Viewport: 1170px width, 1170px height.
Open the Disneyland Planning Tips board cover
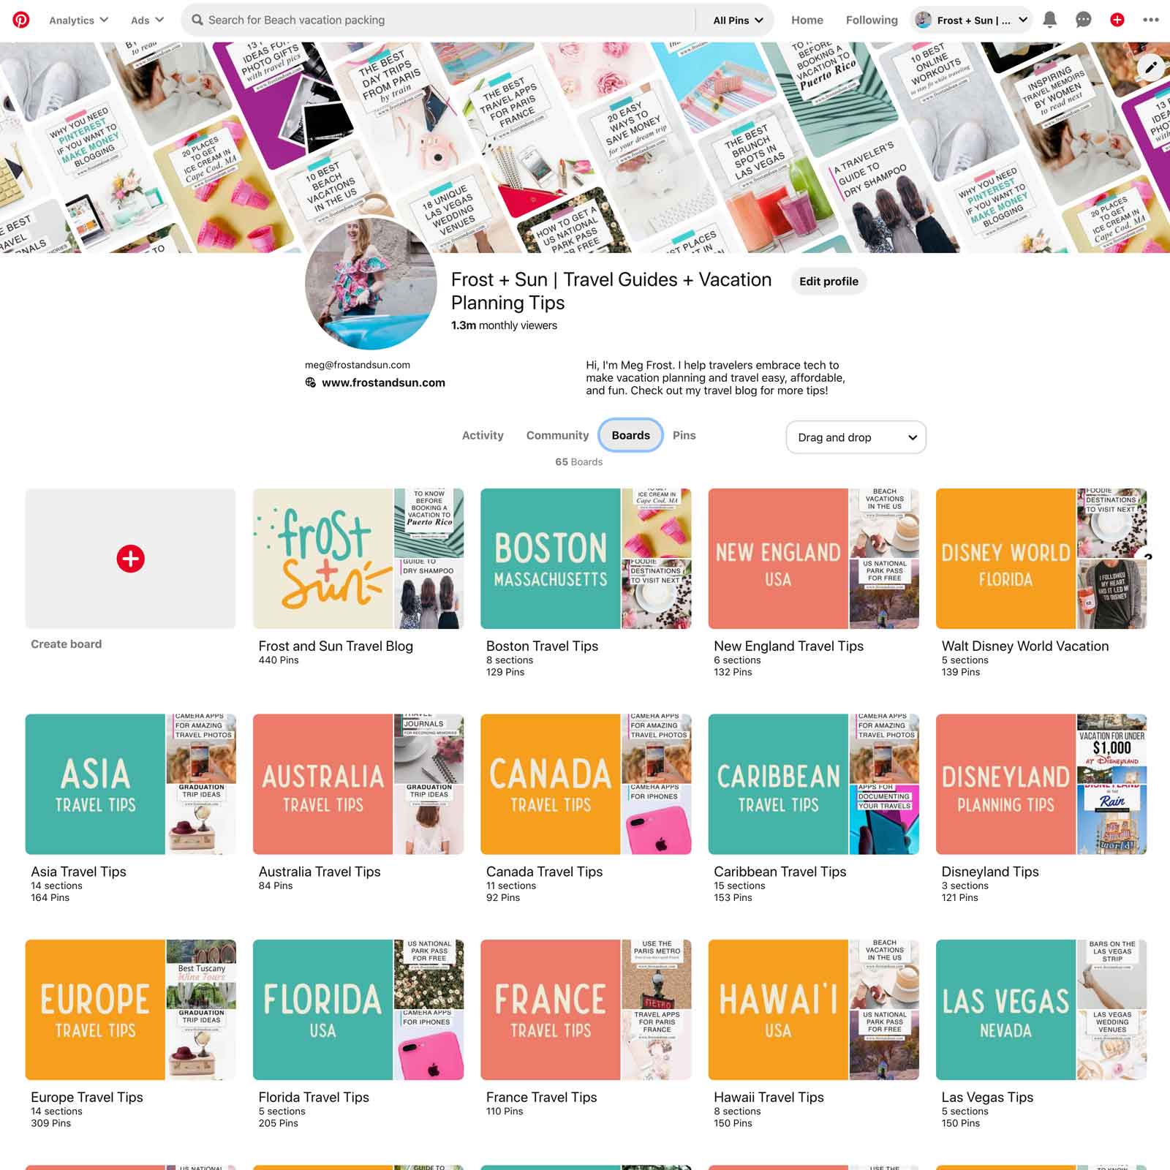[1005, 784]
